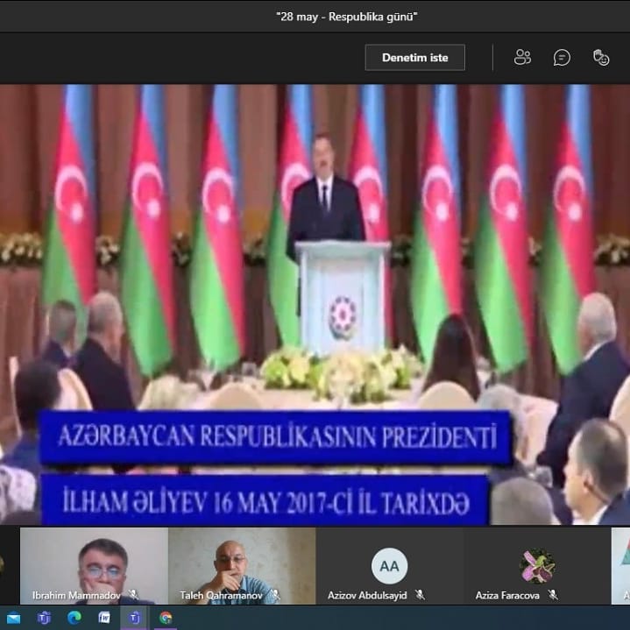630x630 pixels.
Task: Select Taleh Qahramanov's video tile
Action: 241,561
